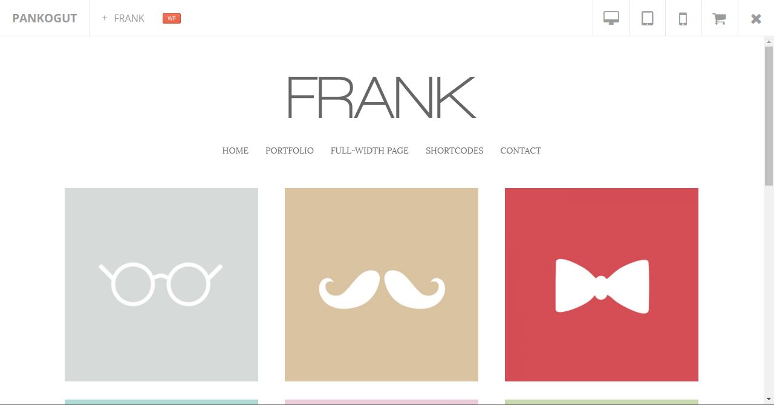The width and height of the screenshot is (774, 405).
Task: Click the vertical scrollbar thumb
Action: coord(769,116)
